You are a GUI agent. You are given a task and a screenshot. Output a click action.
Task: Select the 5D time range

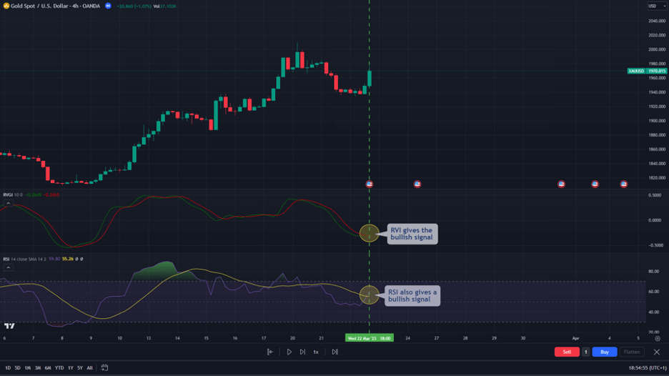(x=17, y=368)
